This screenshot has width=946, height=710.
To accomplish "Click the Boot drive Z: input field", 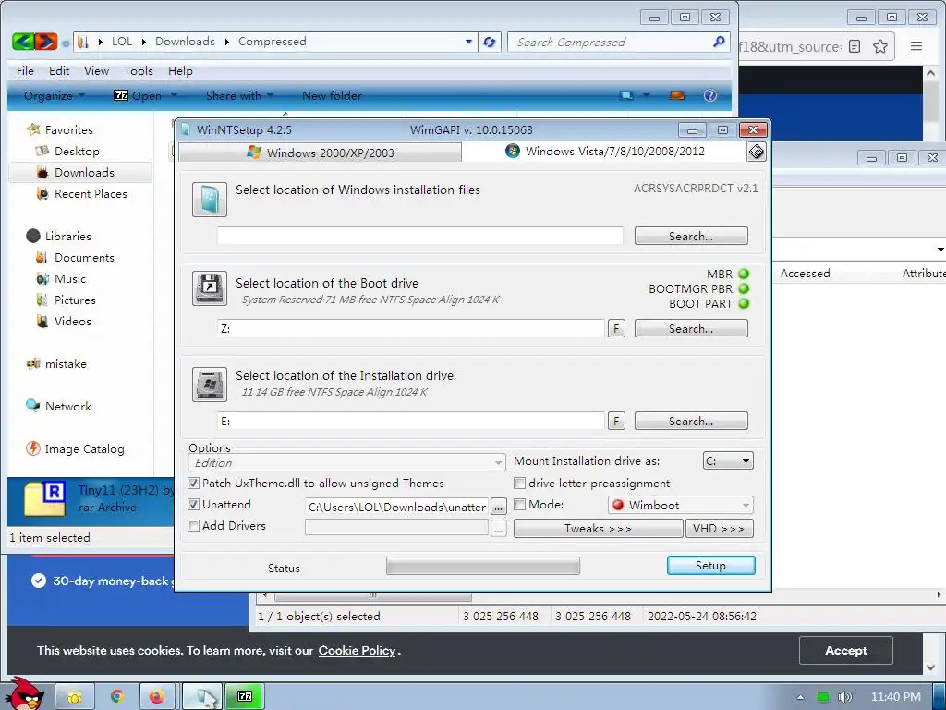I will [411, 328].
